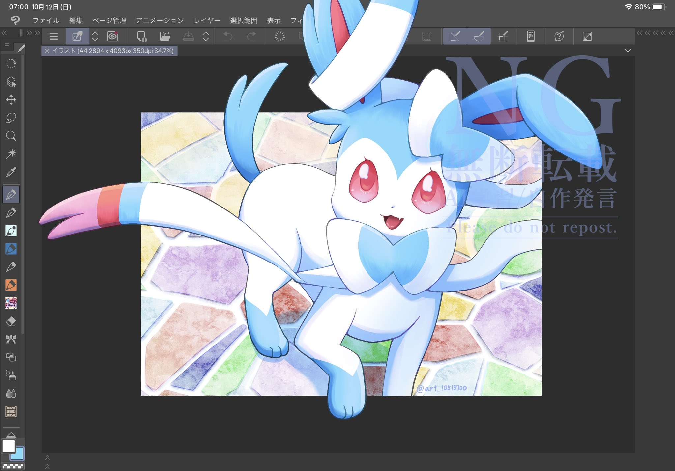Open the アニメーション menu
The height and width of the screenshot is (471, 675).
160,20
